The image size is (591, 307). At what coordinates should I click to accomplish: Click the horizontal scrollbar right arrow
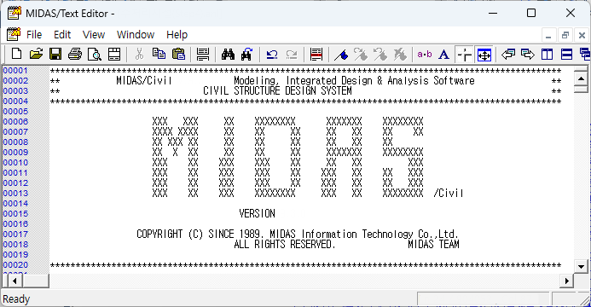[x=566, y=281]
